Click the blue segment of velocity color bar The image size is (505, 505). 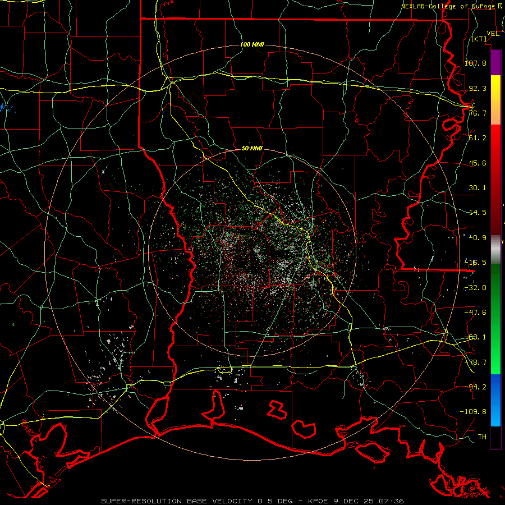tap(495, 400)
